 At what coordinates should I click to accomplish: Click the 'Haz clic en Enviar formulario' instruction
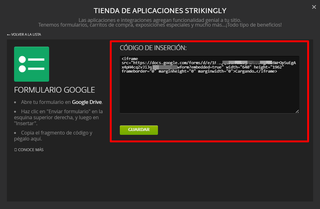tap(58, 117)
